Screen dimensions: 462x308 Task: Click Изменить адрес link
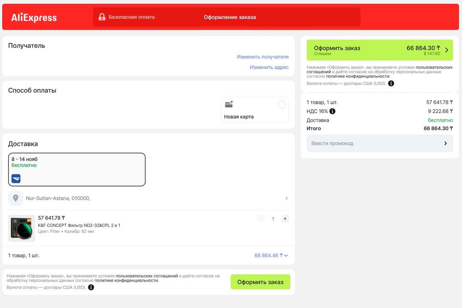point(269,67)
